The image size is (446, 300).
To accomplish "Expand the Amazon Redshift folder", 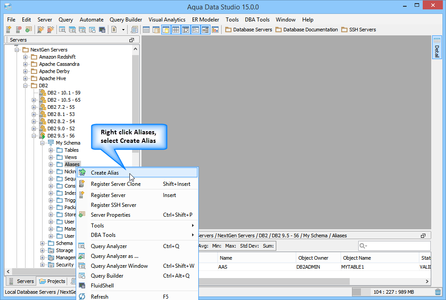I will (x=26, y=57).
